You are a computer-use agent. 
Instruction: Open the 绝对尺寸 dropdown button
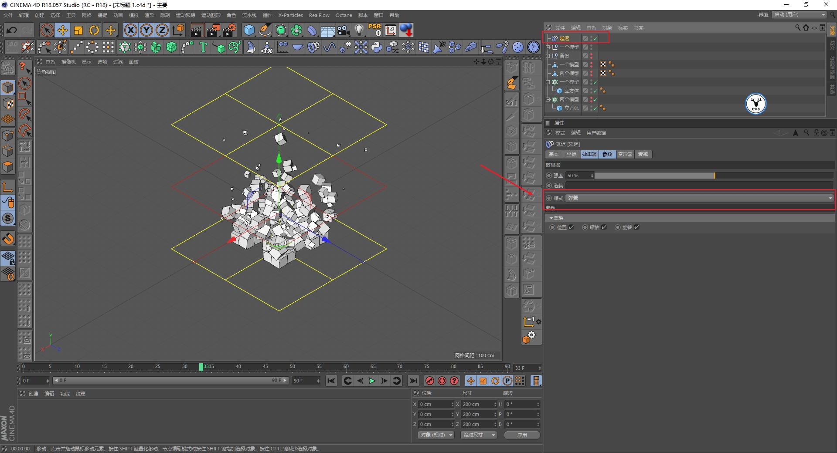click(479, 435)
